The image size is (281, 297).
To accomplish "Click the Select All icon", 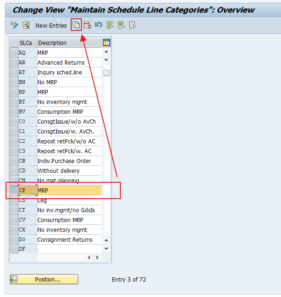I will (110, 25).
